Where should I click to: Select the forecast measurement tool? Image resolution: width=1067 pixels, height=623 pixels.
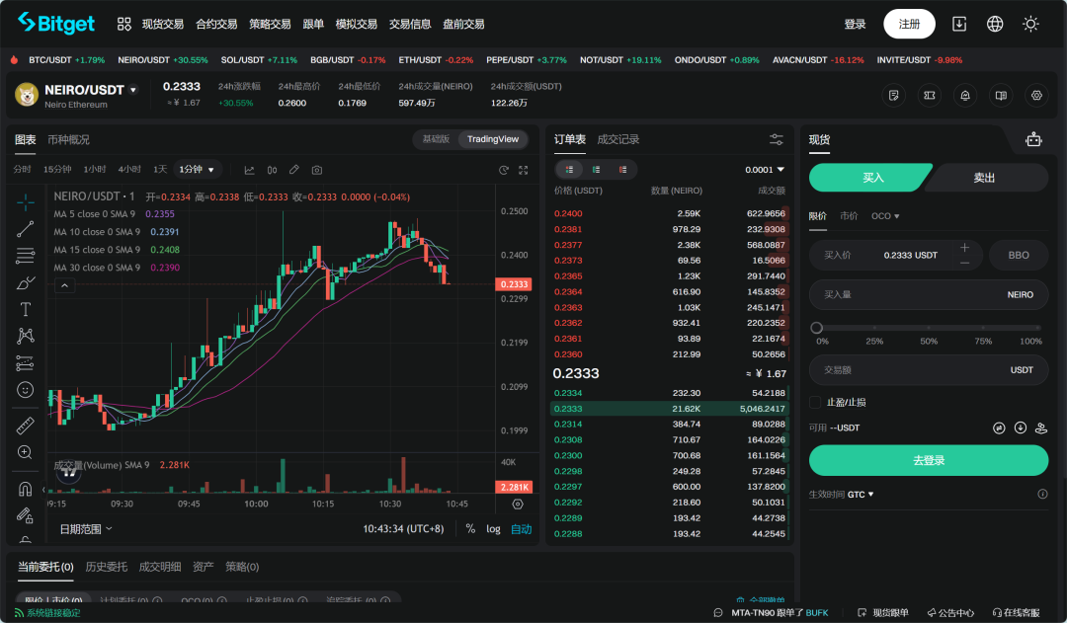point(25,363)
